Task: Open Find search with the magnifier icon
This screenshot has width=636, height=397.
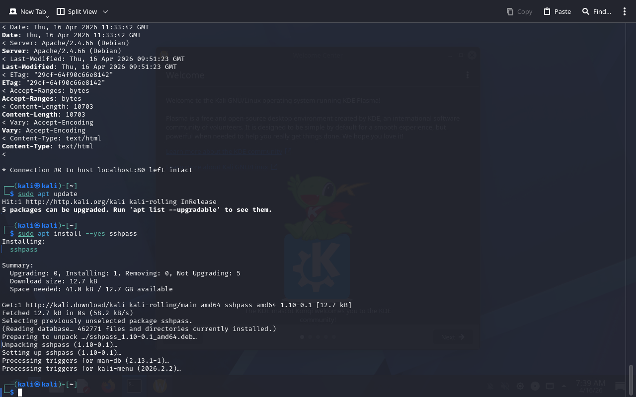Action: click(586, 11)
